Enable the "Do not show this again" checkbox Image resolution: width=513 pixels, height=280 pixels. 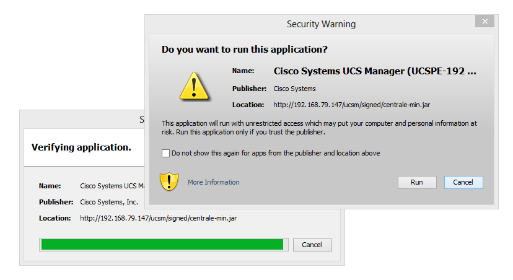pyautogui.click(x=165, y=153)
